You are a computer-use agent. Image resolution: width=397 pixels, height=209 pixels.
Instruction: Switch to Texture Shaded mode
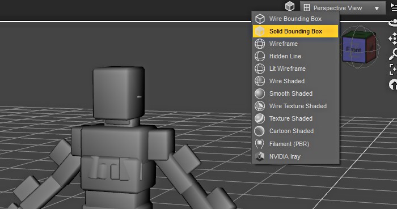(x=295, y=118)
